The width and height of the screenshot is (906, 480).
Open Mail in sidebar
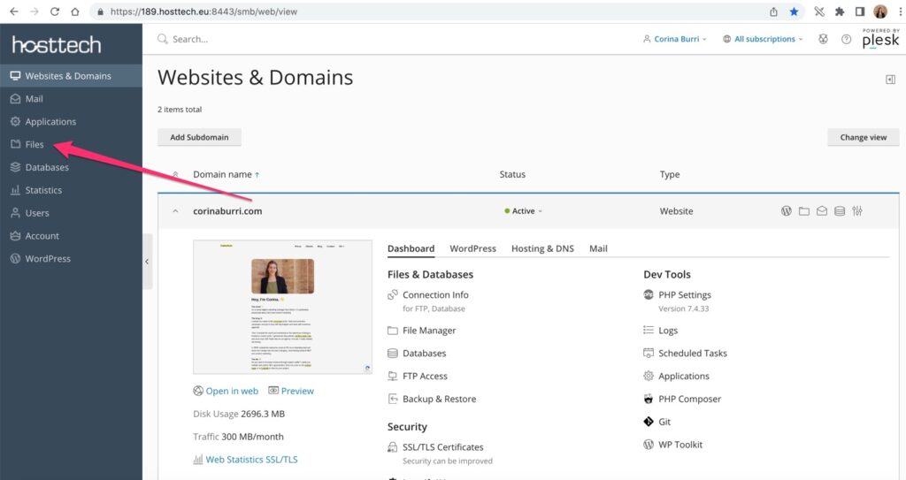click(71, 99)
